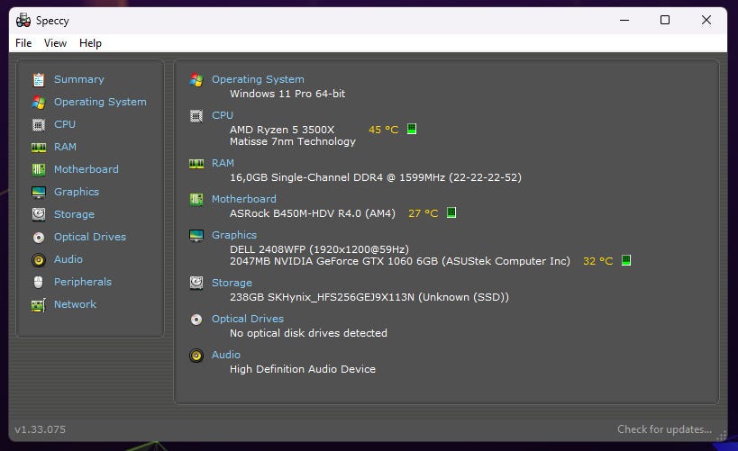Image resolution: width=738 pixels, height=451 pixels.
Task: Click the 45 °C CPU temperature value
Action: pos(384,130)
